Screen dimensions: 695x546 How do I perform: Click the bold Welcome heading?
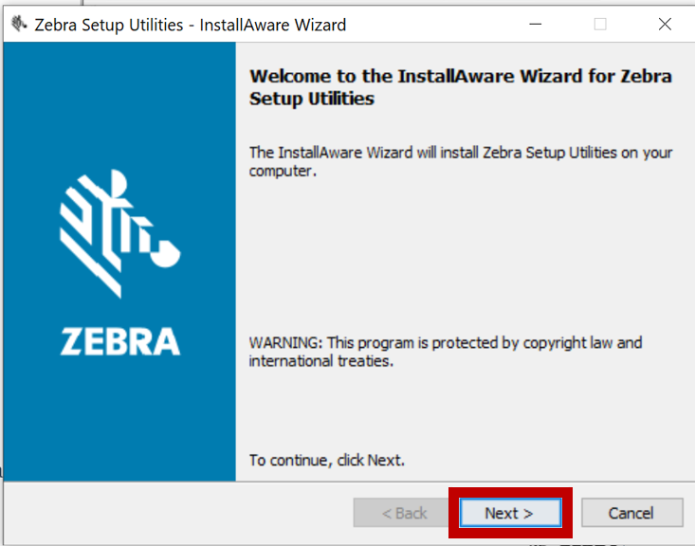pos(460,77)
